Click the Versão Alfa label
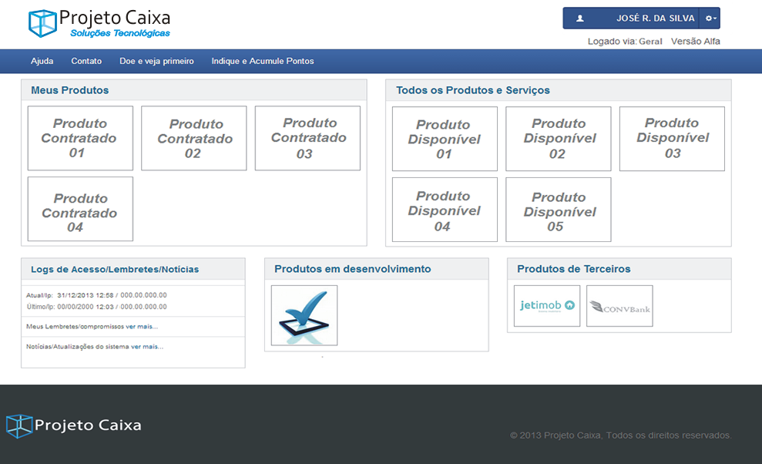Image resolution: width=762 pixels, height=464 pixels. tap(696, 42)
